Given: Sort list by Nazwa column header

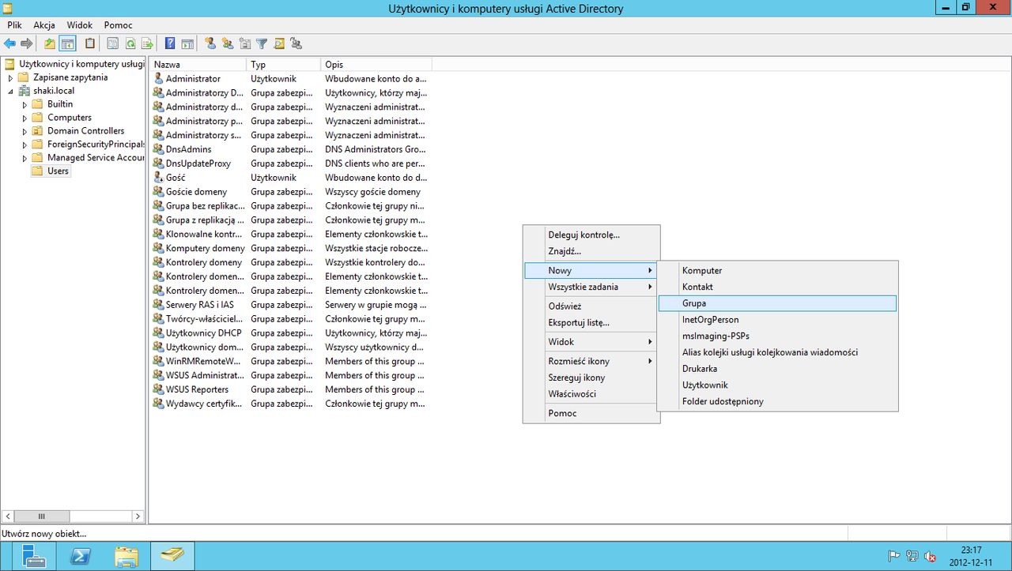Looking at the screenshot, I should pos(198,65).
